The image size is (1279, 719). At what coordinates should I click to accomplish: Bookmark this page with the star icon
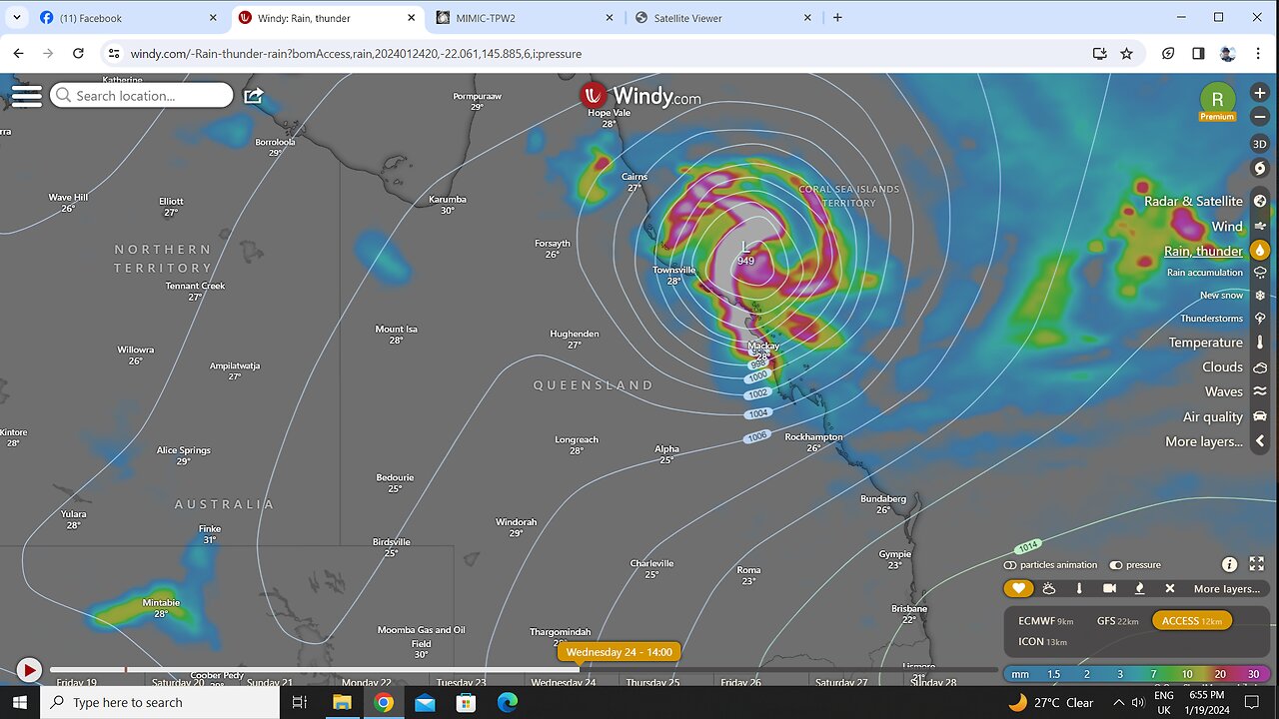click(x=1126, y=54)
